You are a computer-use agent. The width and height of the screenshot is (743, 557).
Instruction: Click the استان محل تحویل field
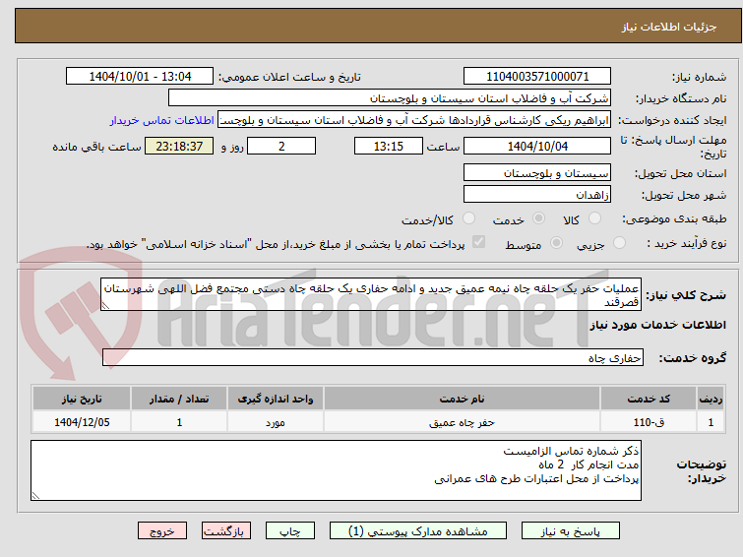[537, 173]
